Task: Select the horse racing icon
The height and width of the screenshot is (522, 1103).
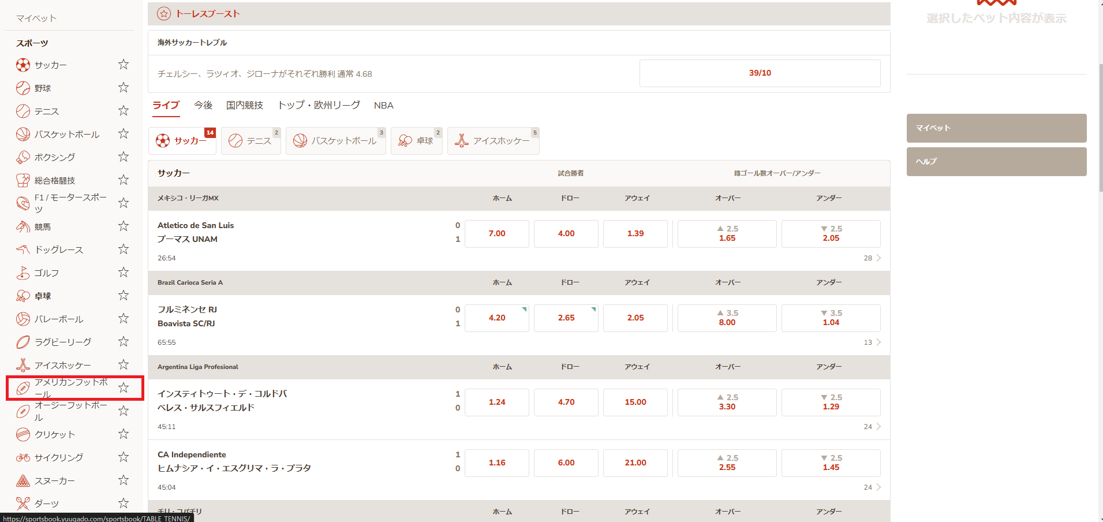Action: (x=23, y=227)
